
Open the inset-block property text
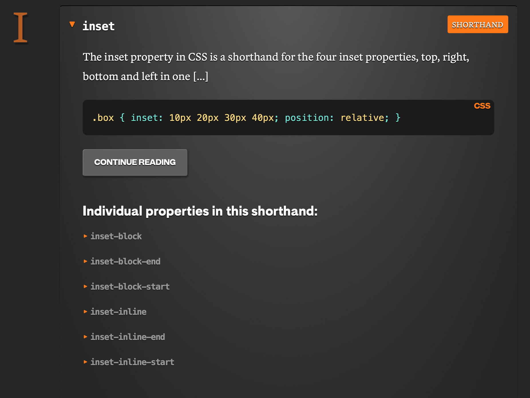(x=116, y=236)
